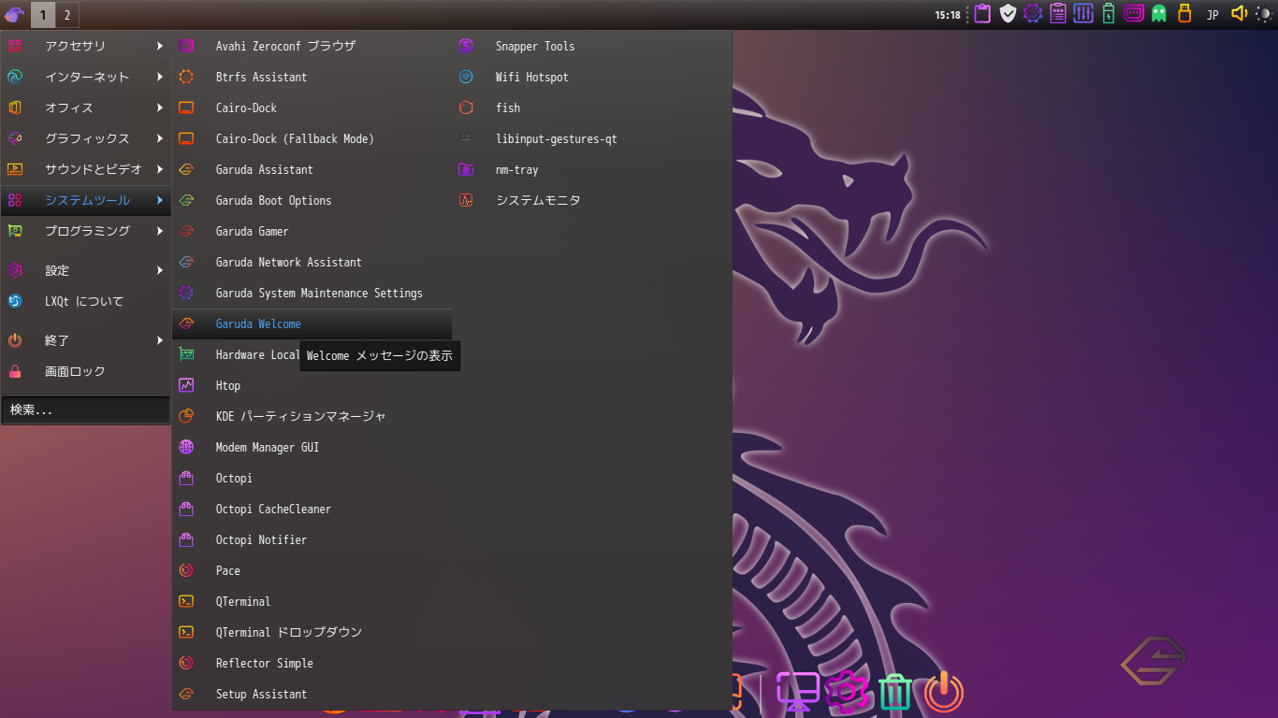The width and height of the screenshot is (1278, 718).
Task: Open Garuda System Maintenance Settings icon
Action: (x=186, y=293)
